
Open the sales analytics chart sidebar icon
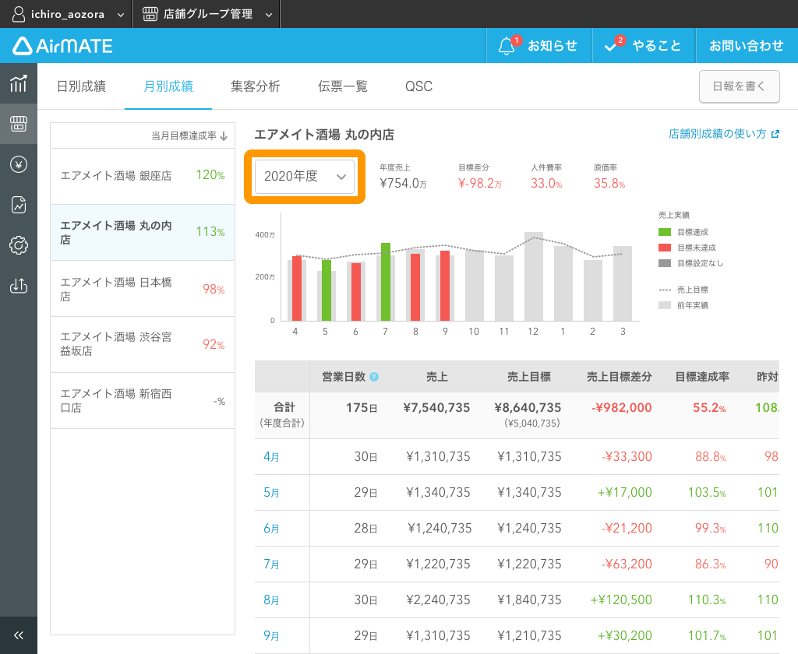[x=19, y=83]
